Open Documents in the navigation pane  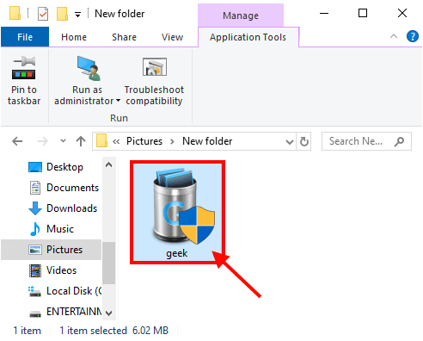[x=64, y=188]
